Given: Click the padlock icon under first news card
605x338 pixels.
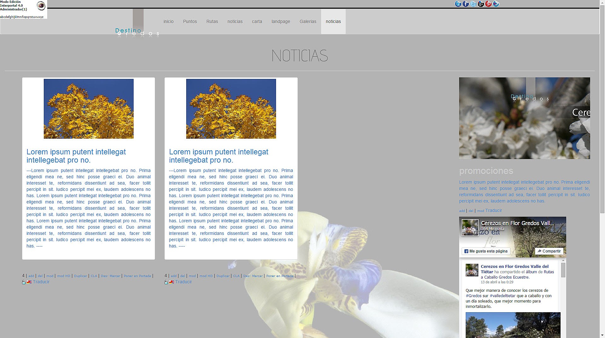Looking at the screenshot, I should click(24, 282).
